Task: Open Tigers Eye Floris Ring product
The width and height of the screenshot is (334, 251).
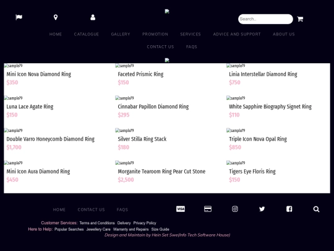Action: [x=252, y=172]
